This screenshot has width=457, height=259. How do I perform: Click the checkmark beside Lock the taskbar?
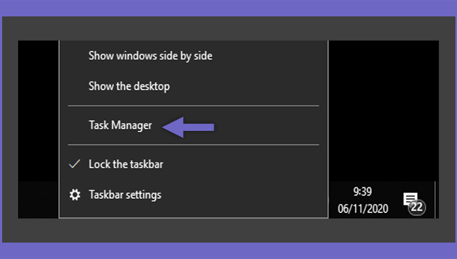click(75, 164)
